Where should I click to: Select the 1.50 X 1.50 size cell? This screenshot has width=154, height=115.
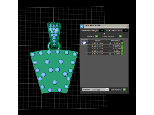pyautogui.click(x=97, y=51)
